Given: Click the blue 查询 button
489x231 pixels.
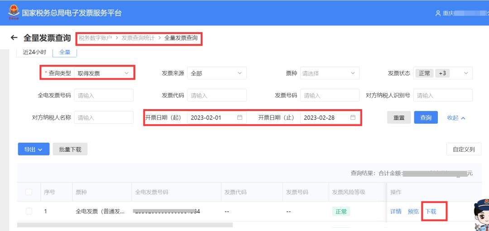Looking at the screenshot, I should coord(426,117).
